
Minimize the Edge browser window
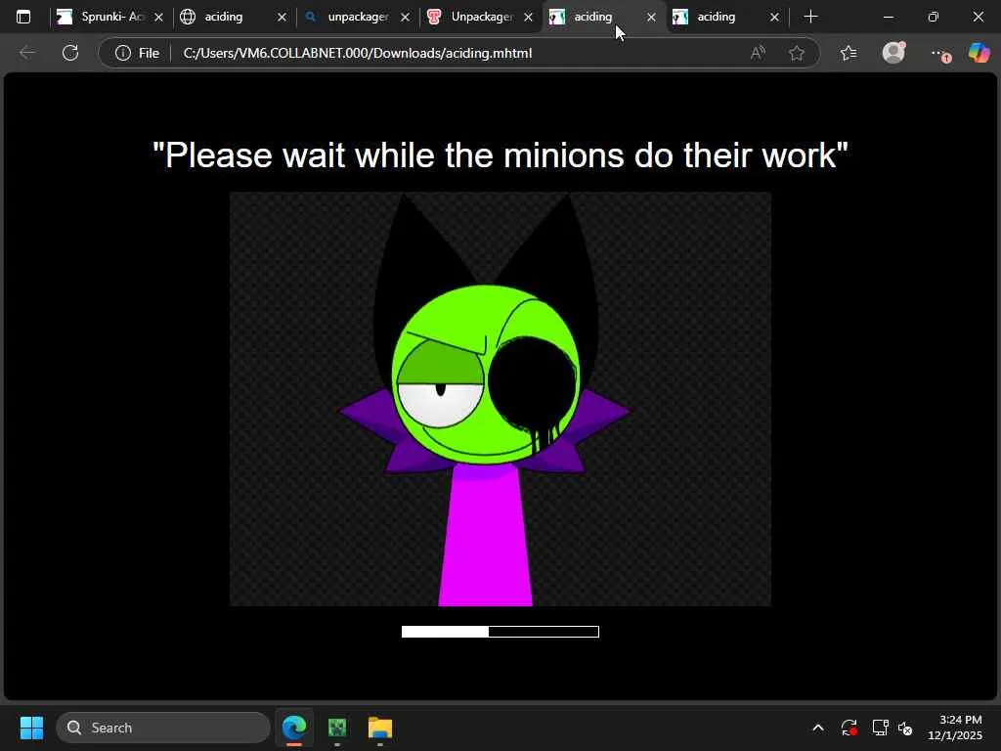click(x=888, y=17)
